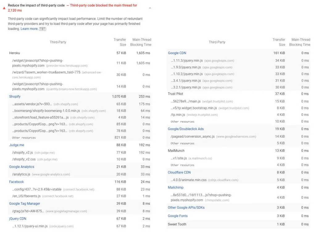Click the TBT badge
Image resolution: width=316 pixels, height=234 pixels.
point(43,28)
